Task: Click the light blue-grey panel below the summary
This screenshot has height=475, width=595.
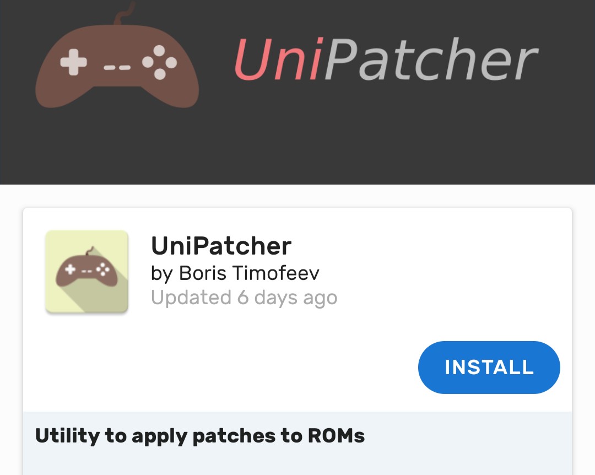Action: (297, 463)
